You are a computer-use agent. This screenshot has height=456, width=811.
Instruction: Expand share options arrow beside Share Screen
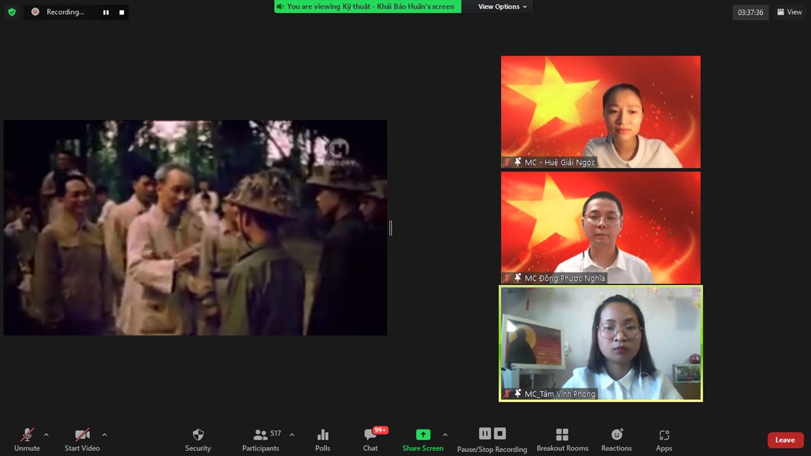tap(445, 435)
